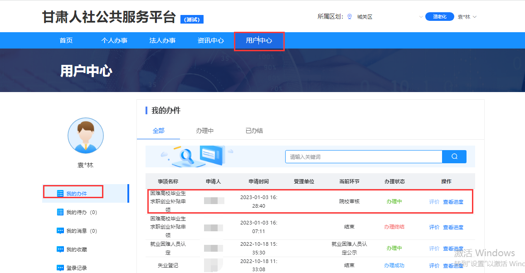This screenshot has width=525, height=273.
Task: Open the 袁*林 account dropdown menu
Action: (x=467, y=17)
